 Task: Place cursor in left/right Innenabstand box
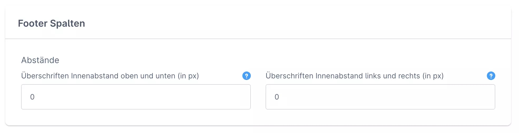point(380,97)
